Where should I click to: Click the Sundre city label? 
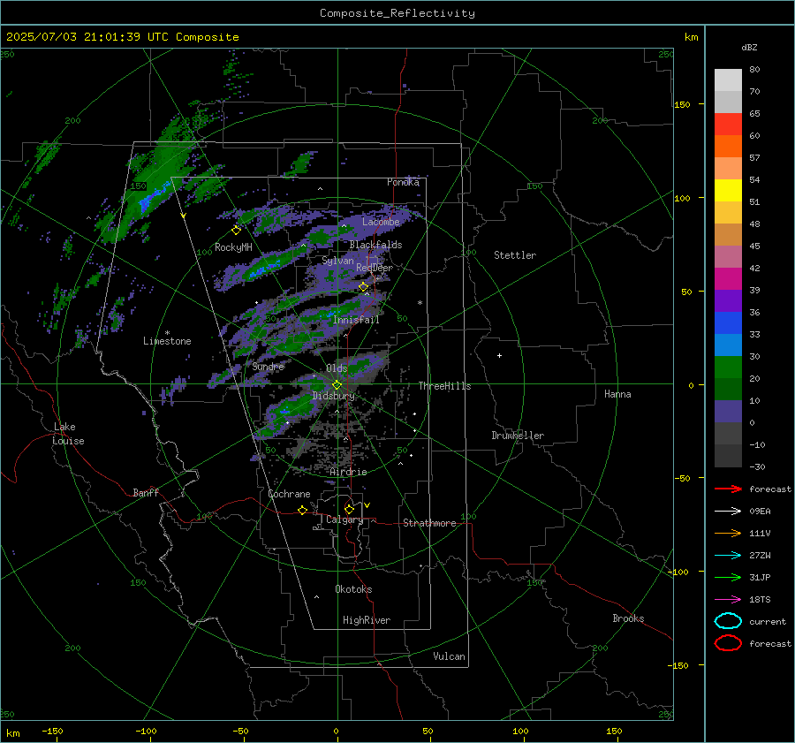tap(268, 366)
